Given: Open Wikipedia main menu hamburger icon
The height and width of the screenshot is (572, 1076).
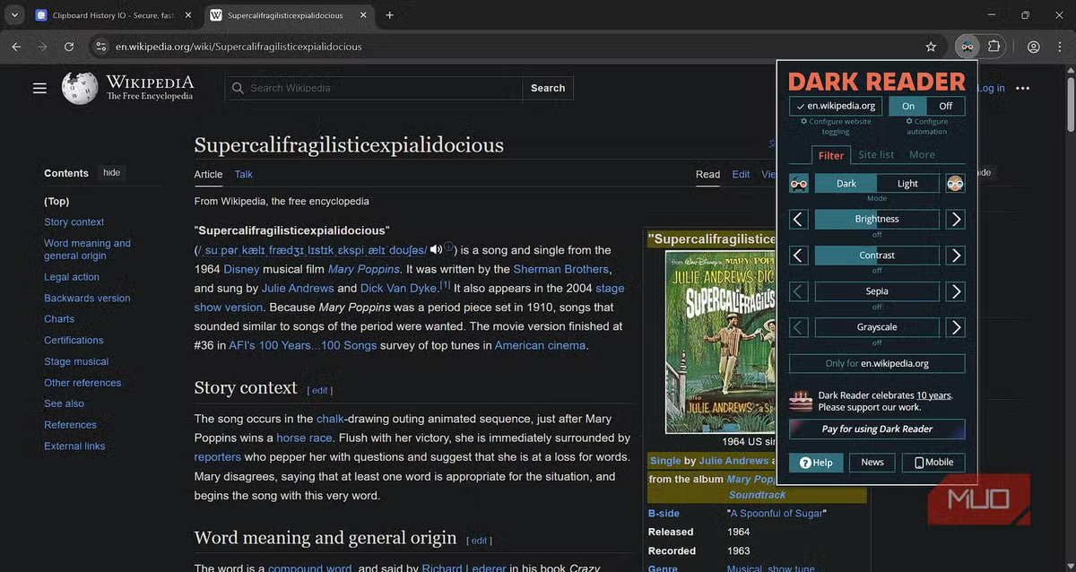Looking at the screenshot, I should (x=39, y=88).
